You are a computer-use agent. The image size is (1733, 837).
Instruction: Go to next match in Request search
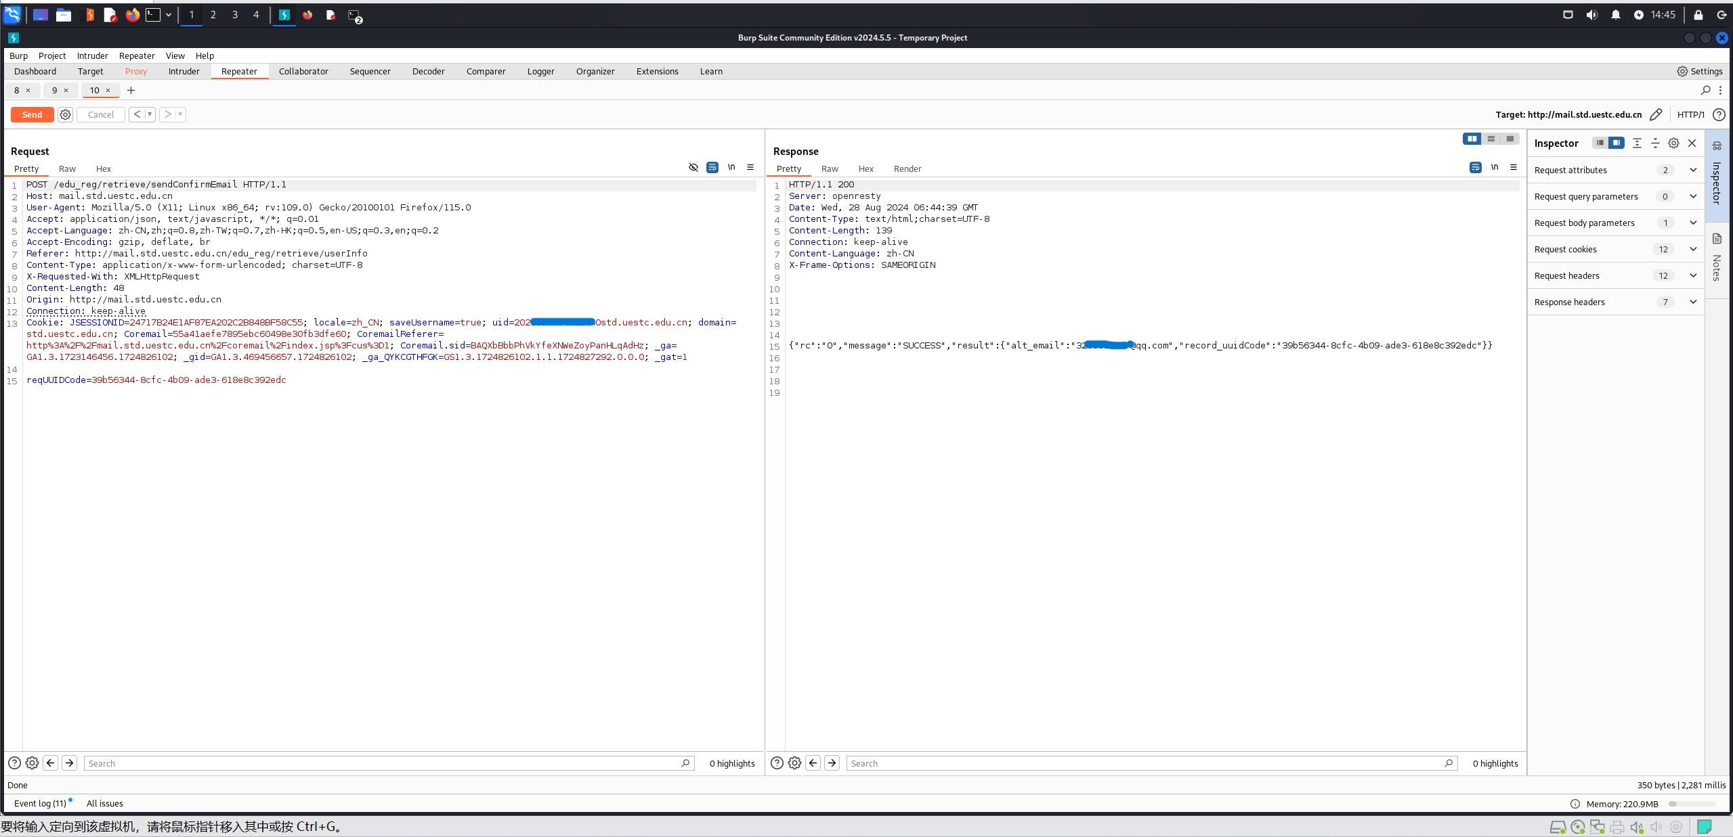pos(69,763)
